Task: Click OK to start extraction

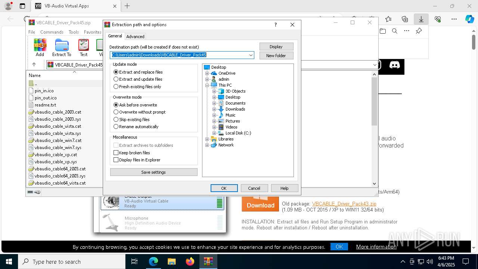Action: pos(224,188)
